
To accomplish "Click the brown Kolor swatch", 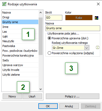I will coord(79,18).
